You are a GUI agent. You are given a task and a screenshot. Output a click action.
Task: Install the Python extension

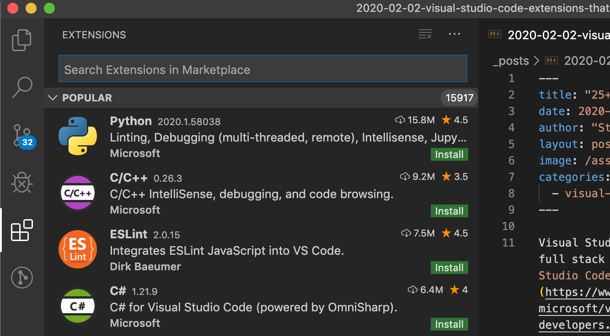[449, 154]
